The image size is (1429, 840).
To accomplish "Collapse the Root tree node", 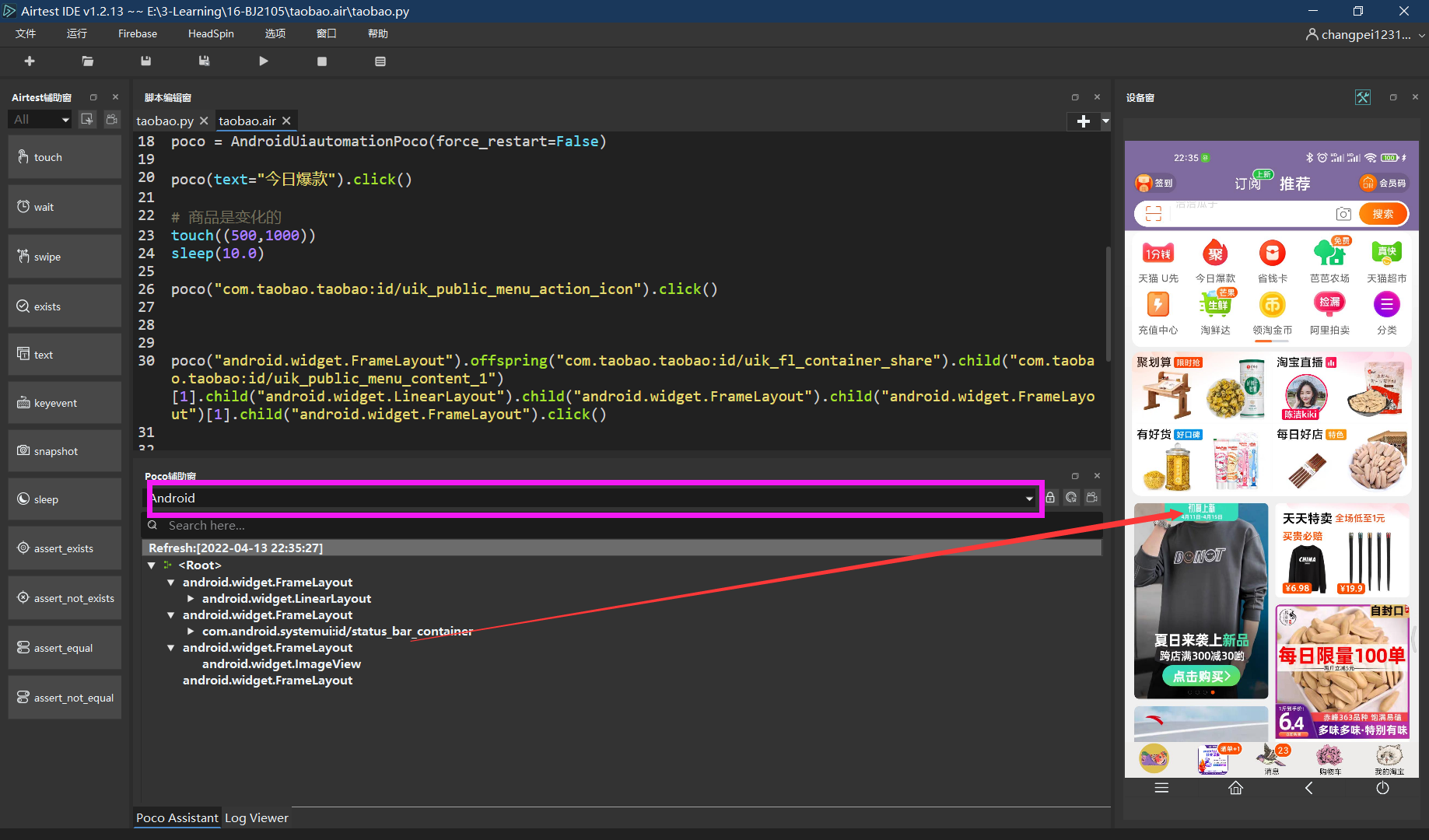I will [x=152, y=565].
